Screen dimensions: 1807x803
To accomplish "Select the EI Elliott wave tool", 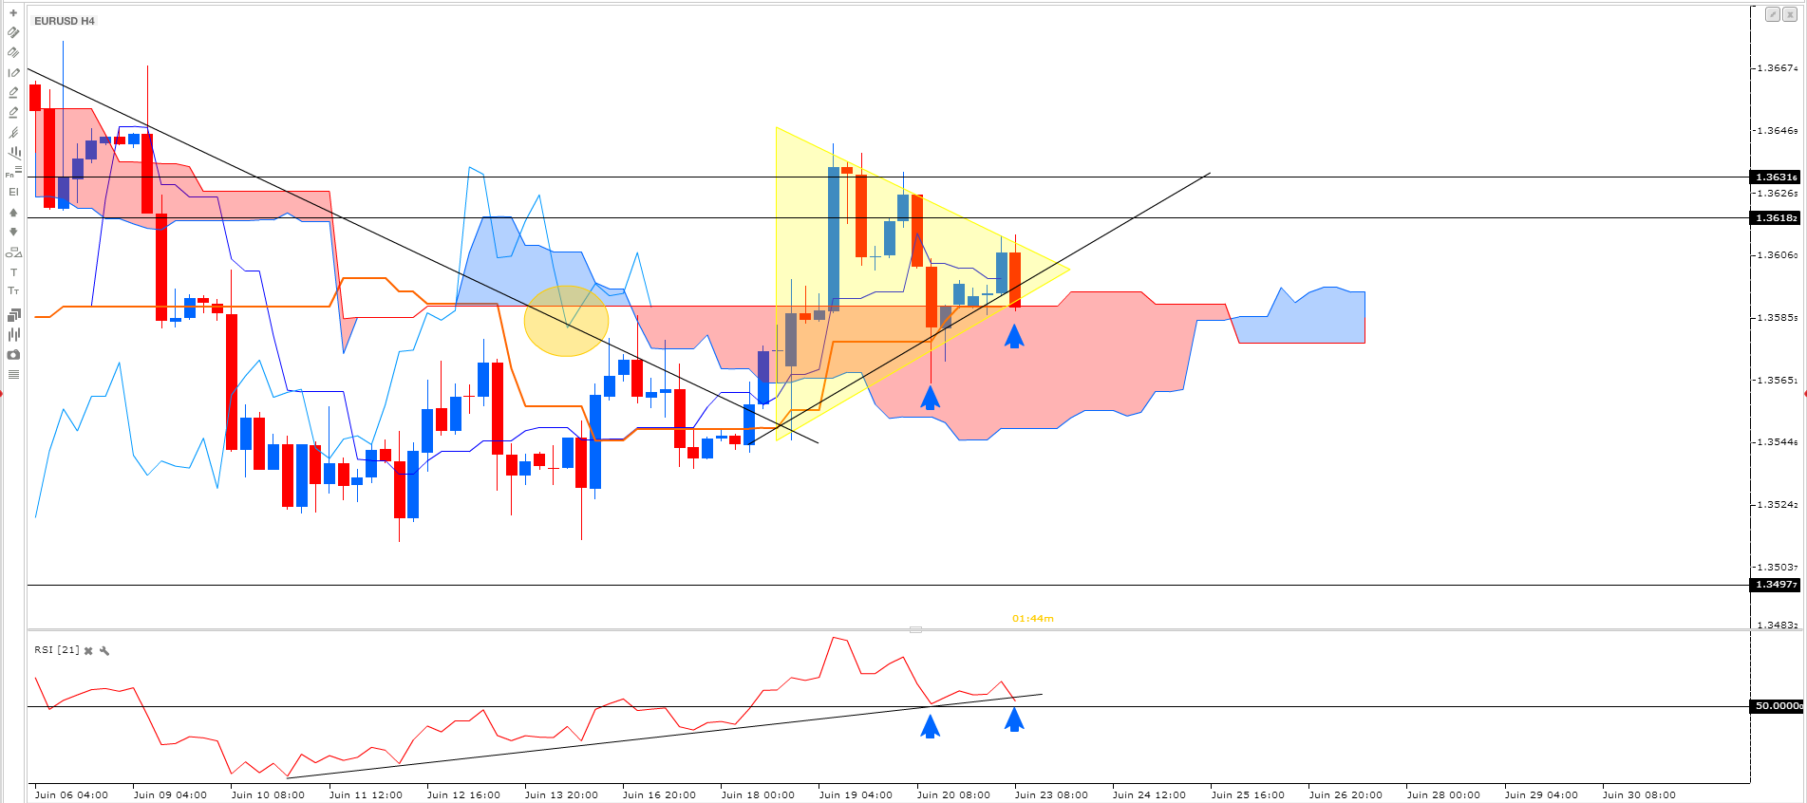I will click(x=13, y=192).
